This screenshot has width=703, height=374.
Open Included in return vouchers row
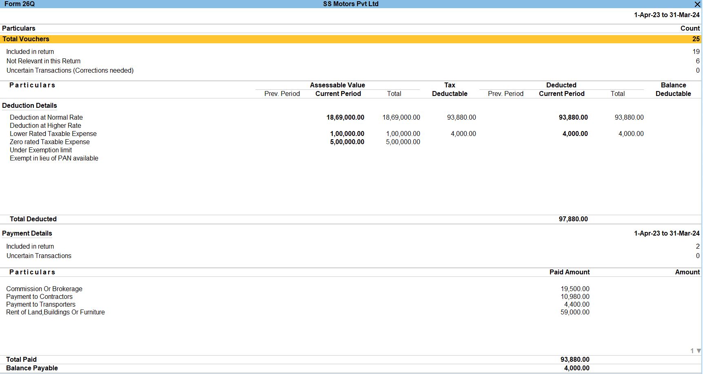[x=351, y=51]
